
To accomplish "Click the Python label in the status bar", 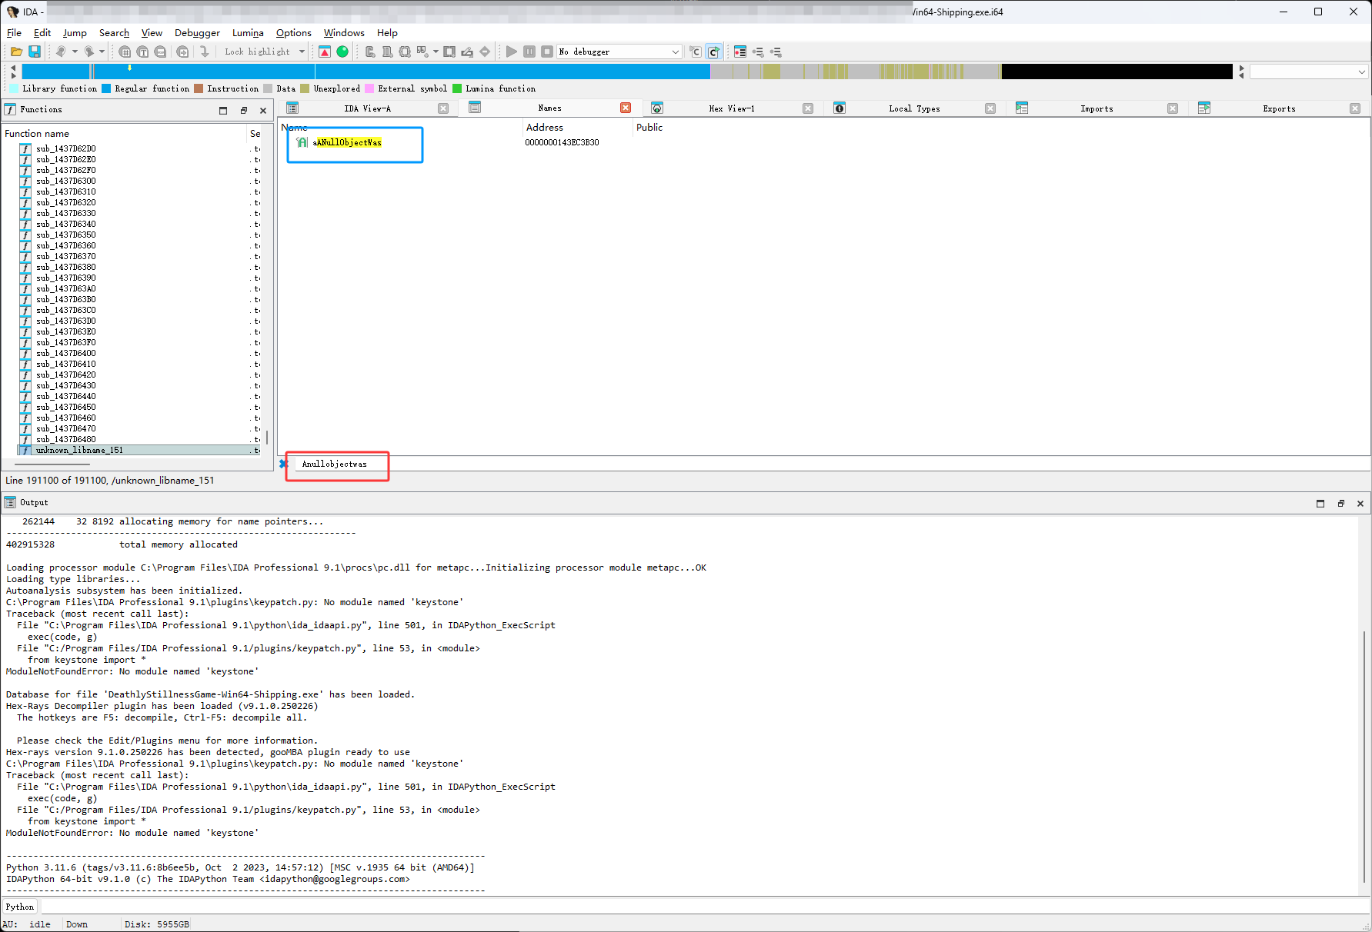I will [x=19, y=907].
